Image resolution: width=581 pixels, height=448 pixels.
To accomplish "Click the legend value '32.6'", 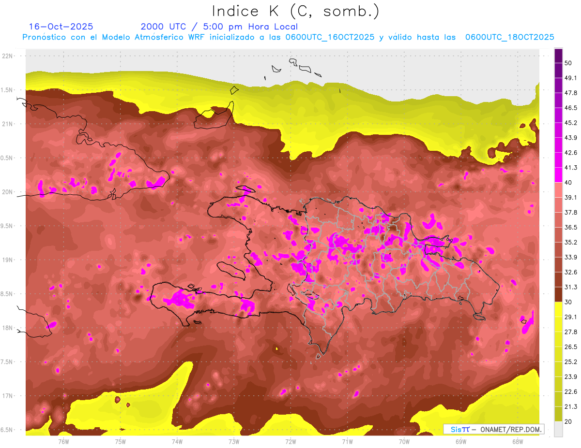I will (x=570, y=272).
